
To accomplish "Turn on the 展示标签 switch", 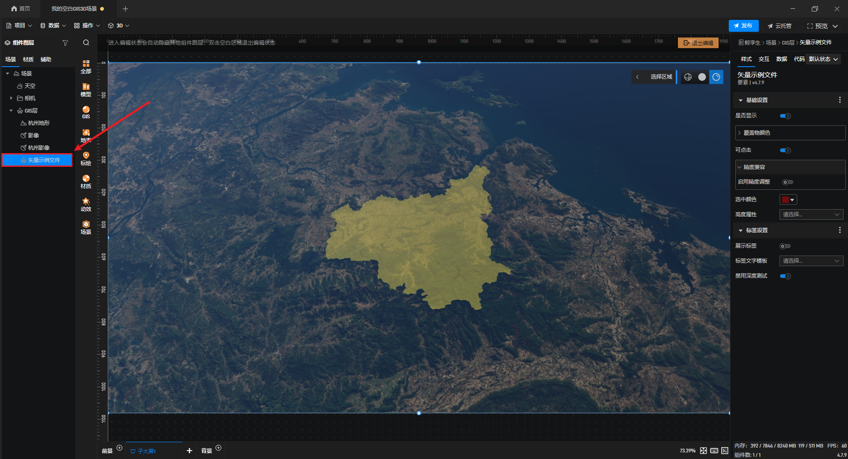I will pos(785,246).
